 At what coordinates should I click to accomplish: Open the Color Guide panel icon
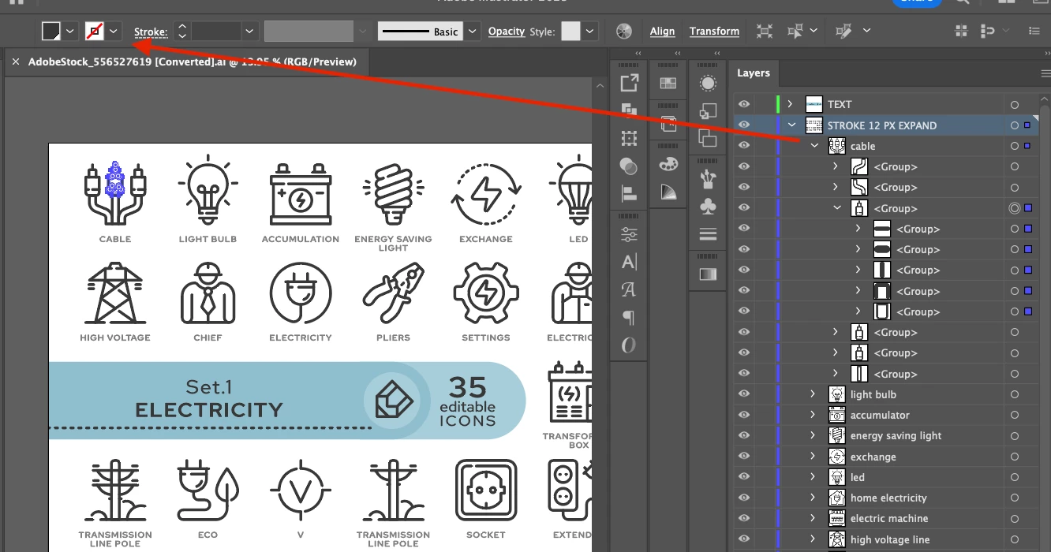(x=668, y=192)
